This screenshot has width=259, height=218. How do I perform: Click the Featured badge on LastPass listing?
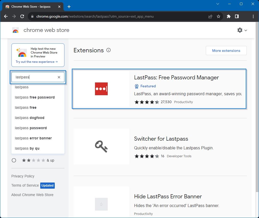tap(145, 86)
